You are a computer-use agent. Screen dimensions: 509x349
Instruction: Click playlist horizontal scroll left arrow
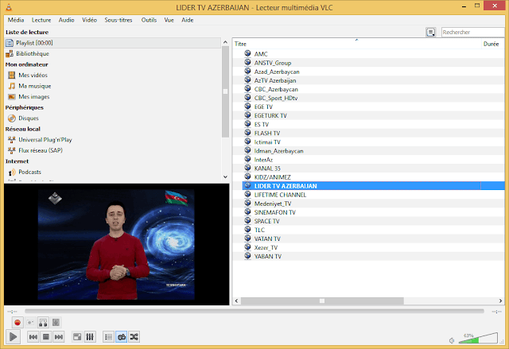click(x=237, y=301)
